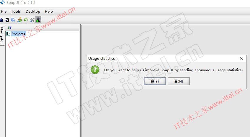Toggle the navigator properties list icon

point(9,27)
